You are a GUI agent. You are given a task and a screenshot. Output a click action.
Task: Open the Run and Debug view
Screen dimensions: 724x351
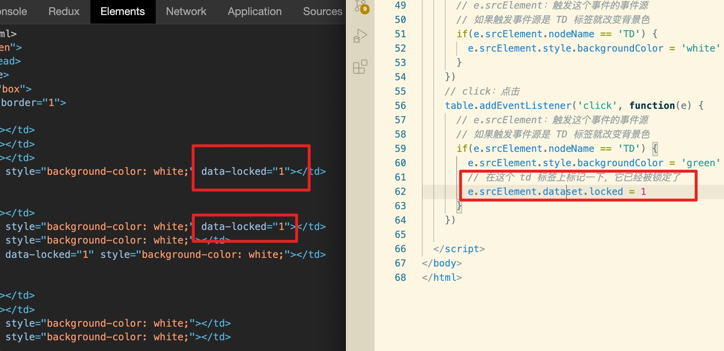[x=360, y=36]
